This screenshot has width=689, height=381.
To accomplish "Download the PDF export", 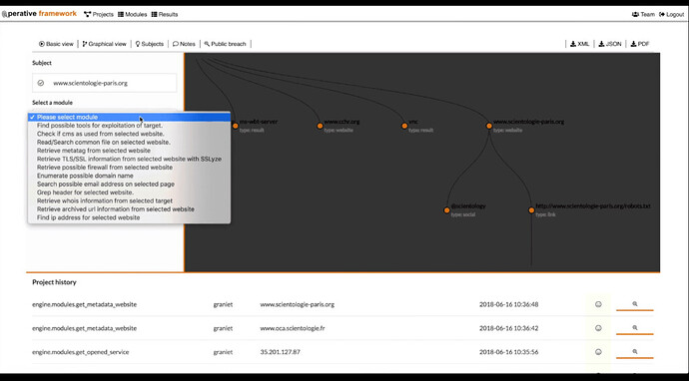I will (640, 44).
